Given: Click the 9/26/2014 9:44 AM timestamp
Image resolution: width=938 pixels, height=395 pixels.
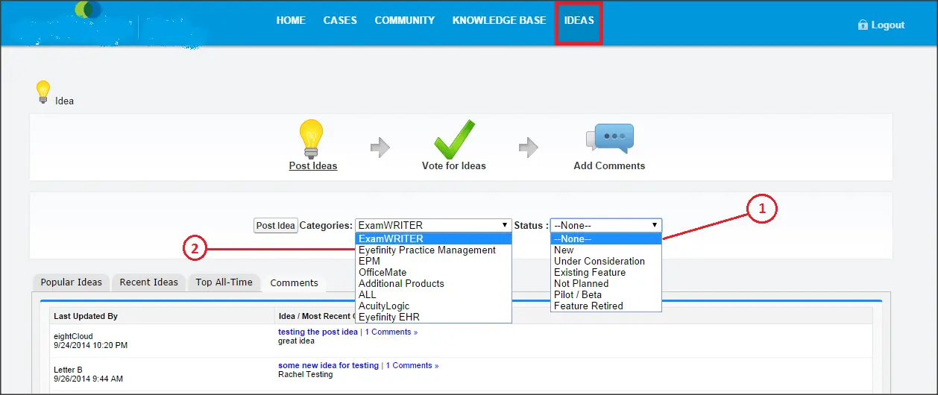Looking at the screenshot, I should click(88, 379).
